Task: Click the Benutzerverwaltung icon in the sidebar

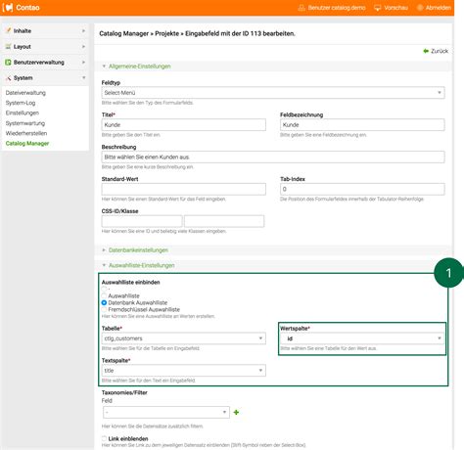Action: pyautogui.click(x=8, y=63)
